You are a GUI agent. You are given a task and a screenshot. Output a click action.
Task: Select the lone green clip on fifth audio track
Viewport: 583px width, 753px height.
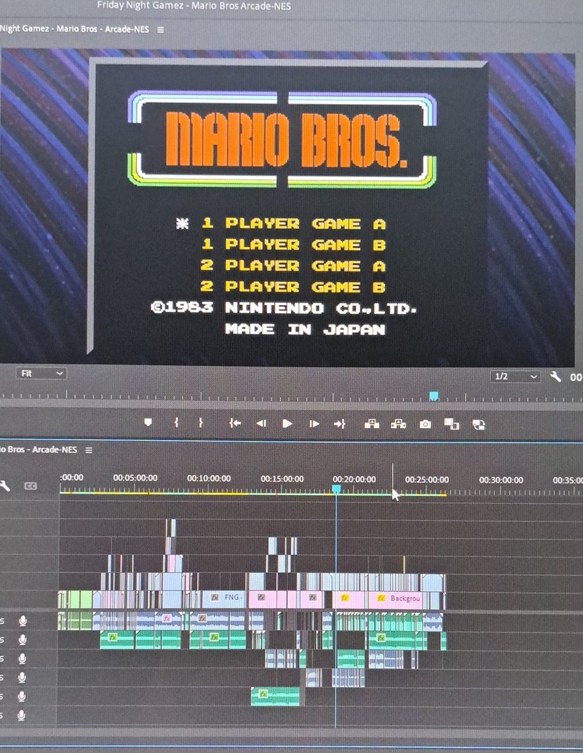(275, 696)
